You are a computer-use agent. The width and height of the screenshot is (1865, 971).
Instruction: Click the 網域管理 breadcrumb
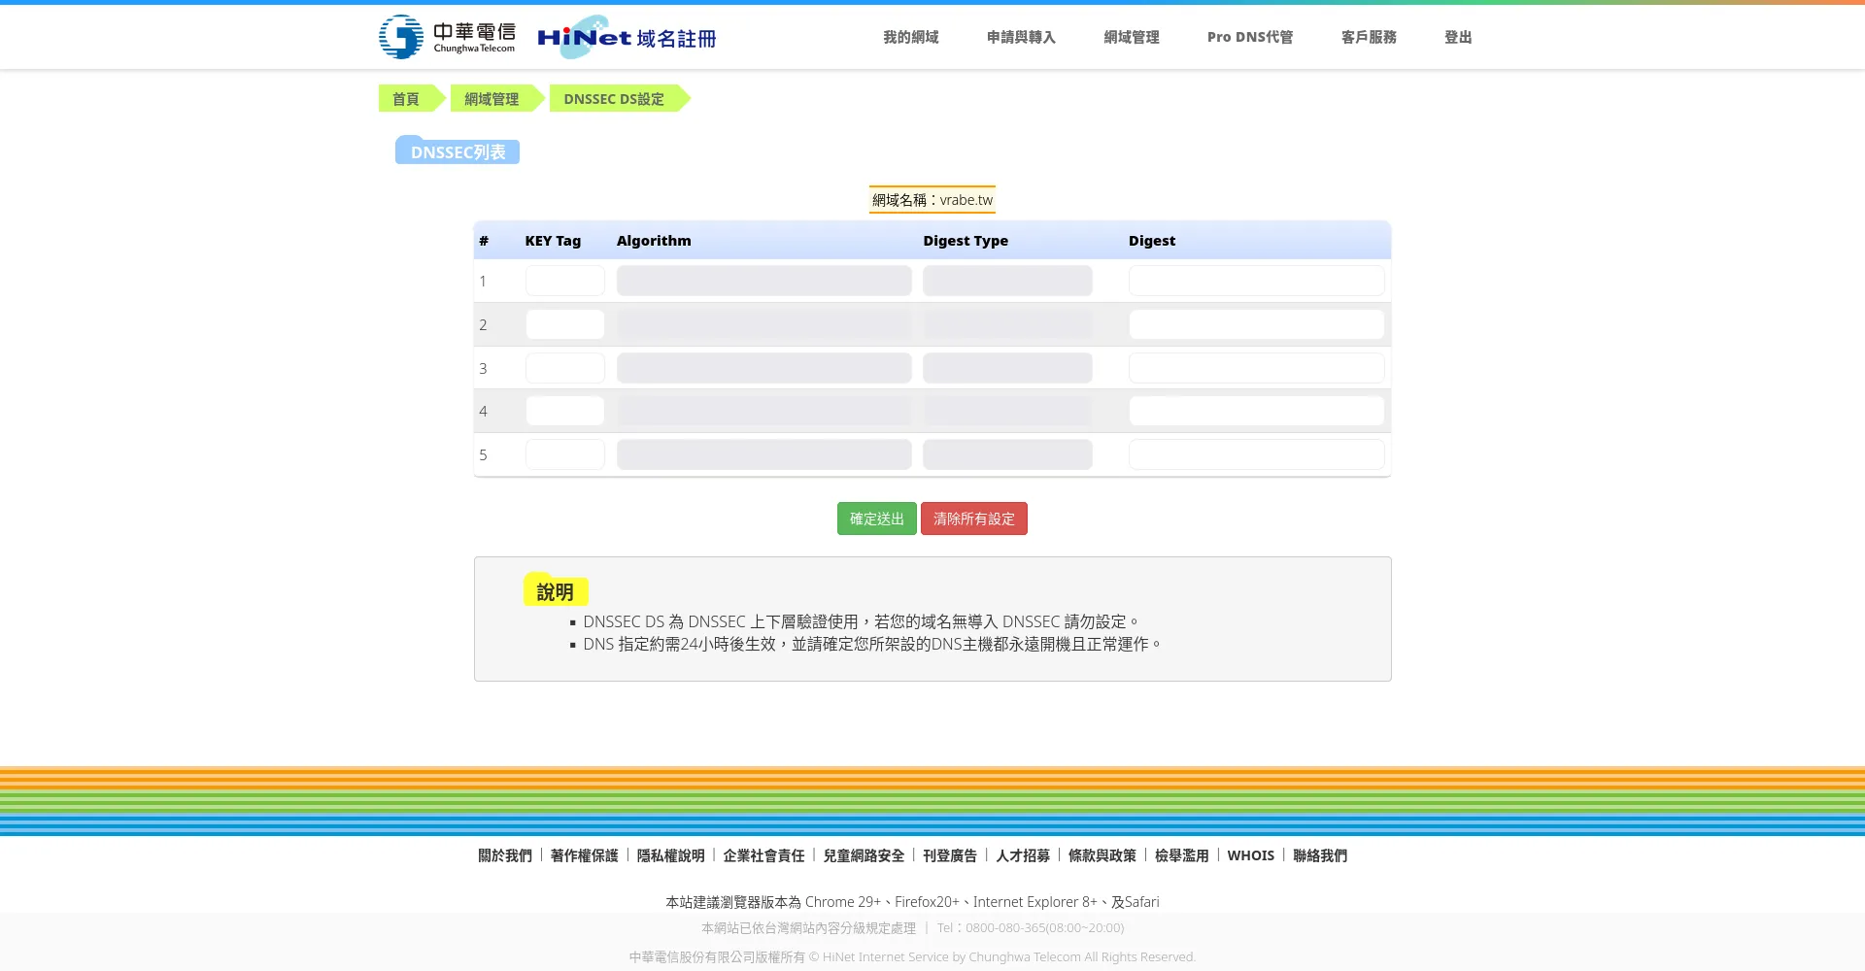[492, 99]
